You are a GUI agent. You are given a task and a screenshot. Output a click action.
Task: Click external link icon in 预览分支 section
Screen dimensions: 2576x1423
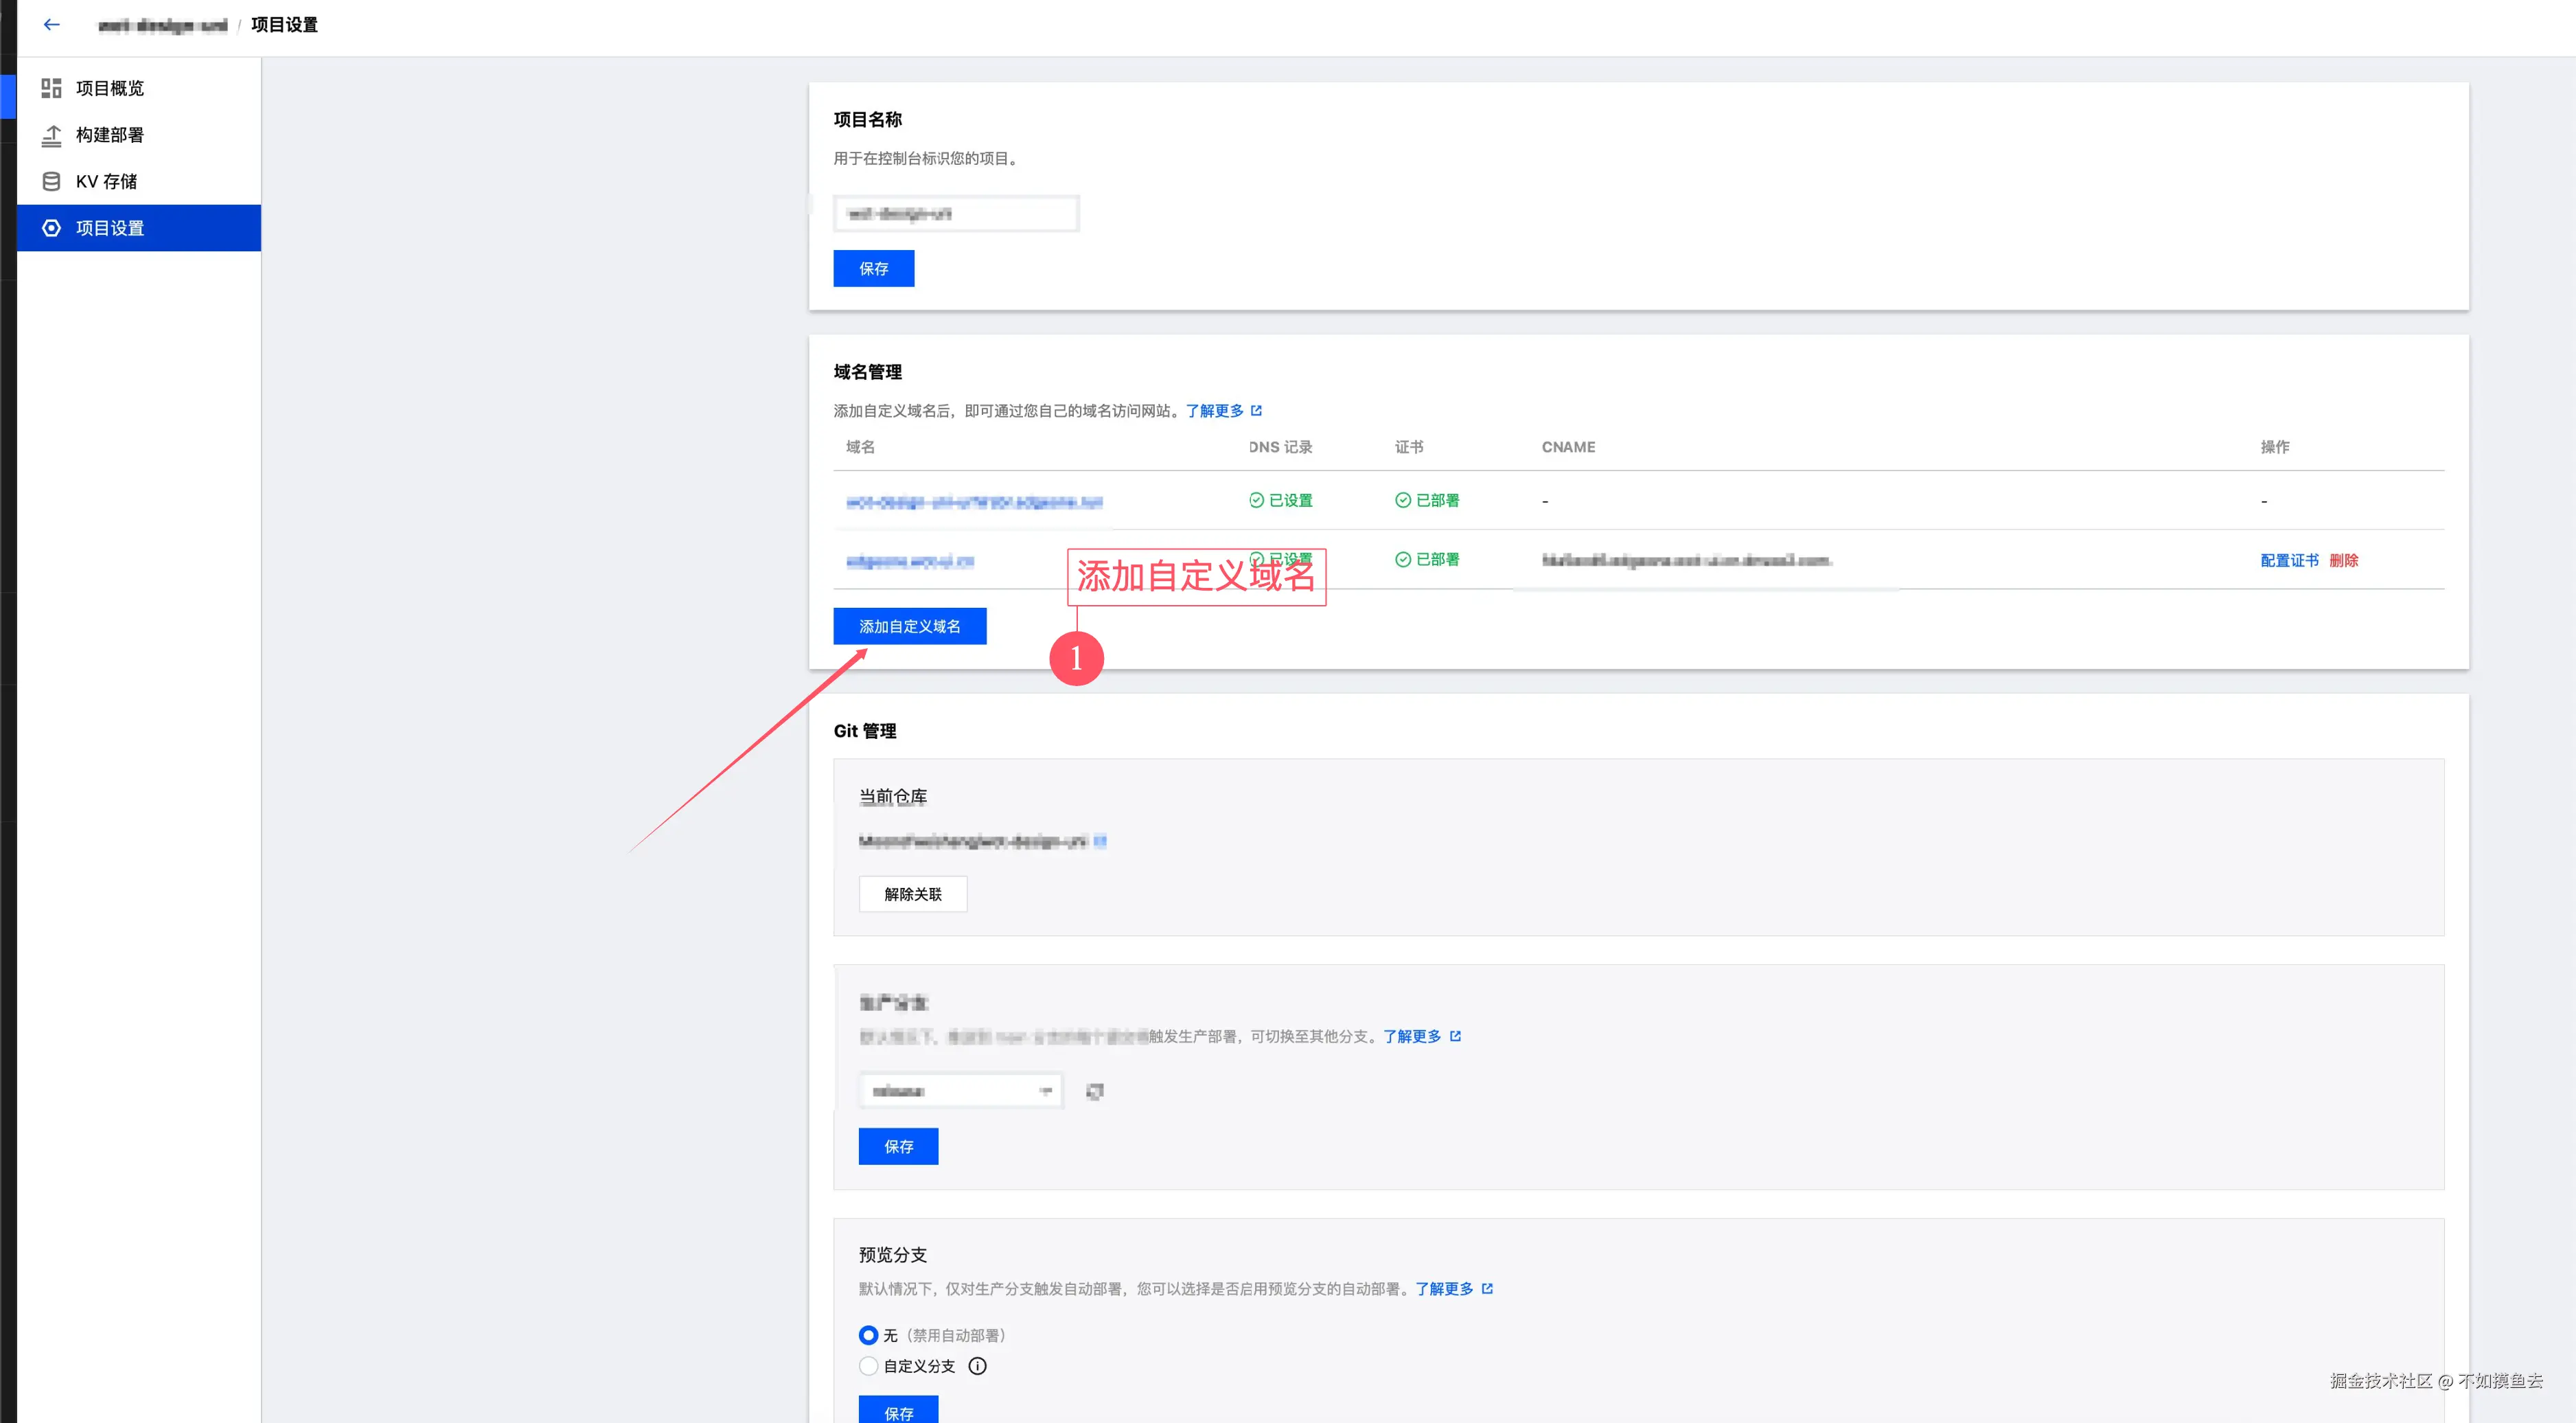1487,1289
